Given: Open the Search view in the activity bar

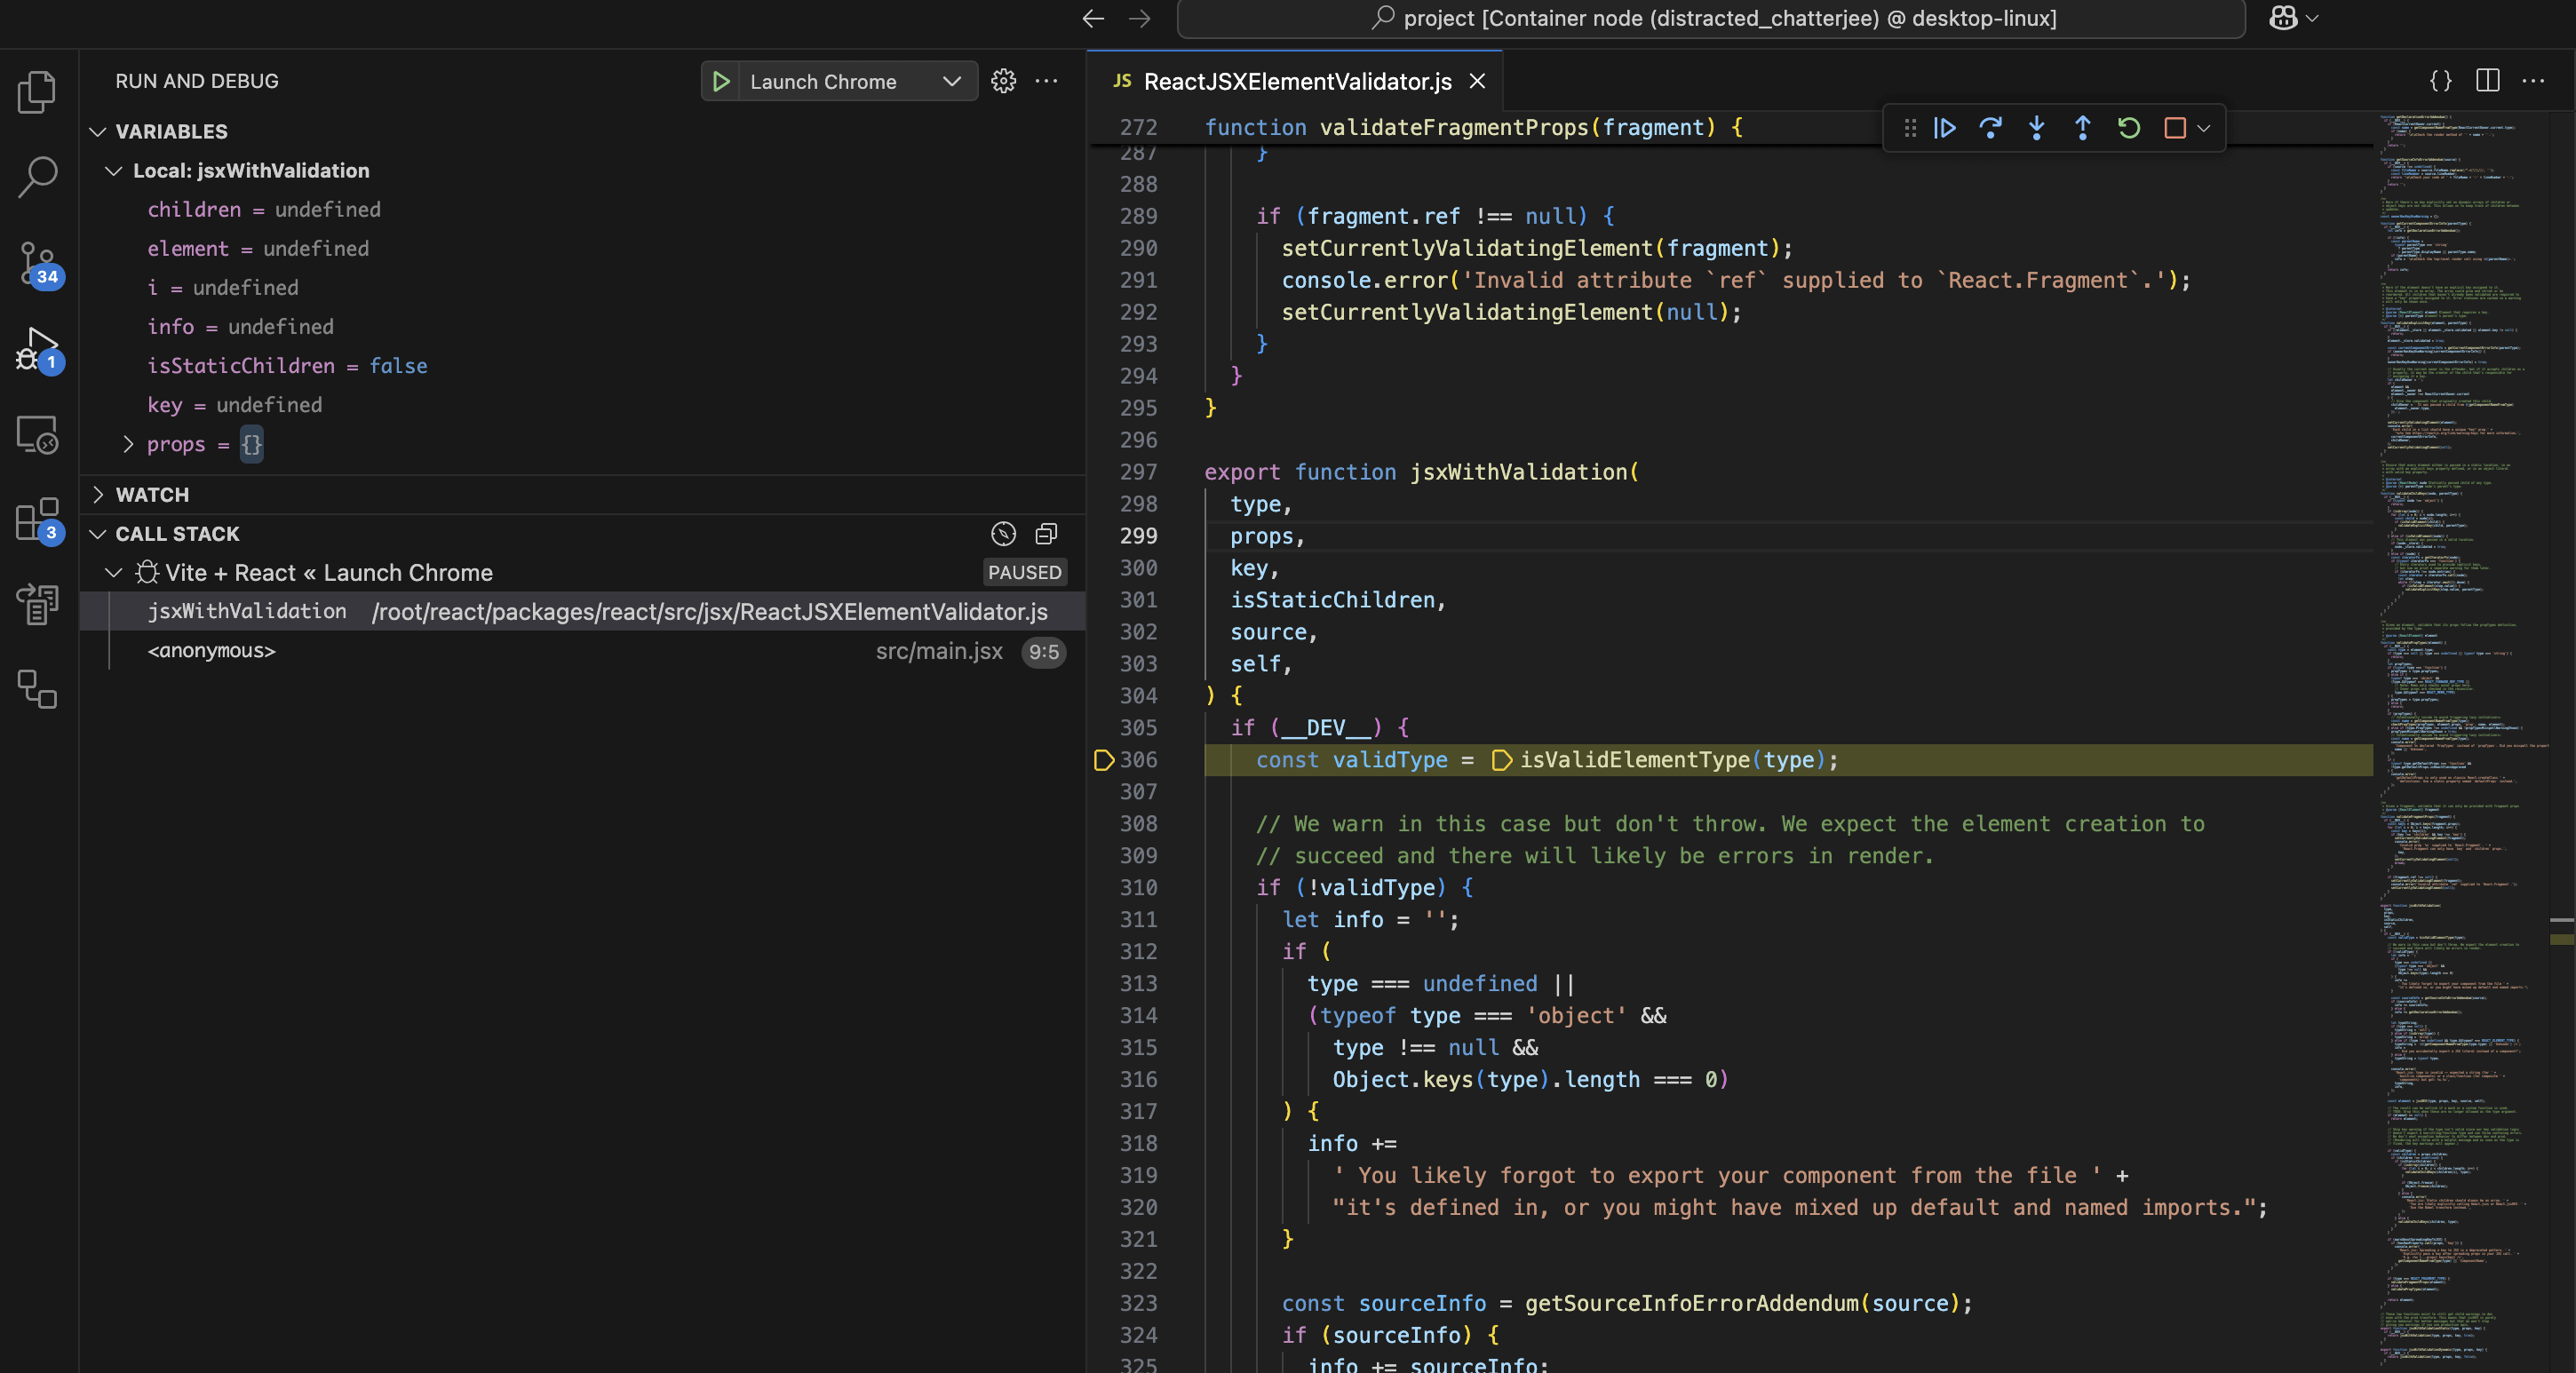Looking at the screenshot, I should point(37,176).
